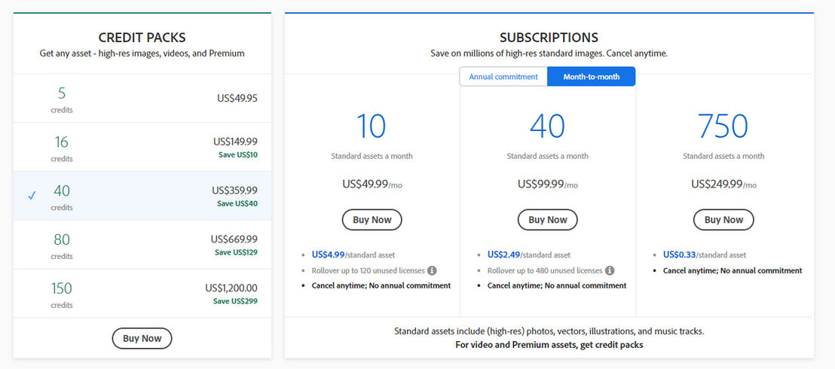
Task: Buy Now under Credit Packs
Action: click(142, 339)
